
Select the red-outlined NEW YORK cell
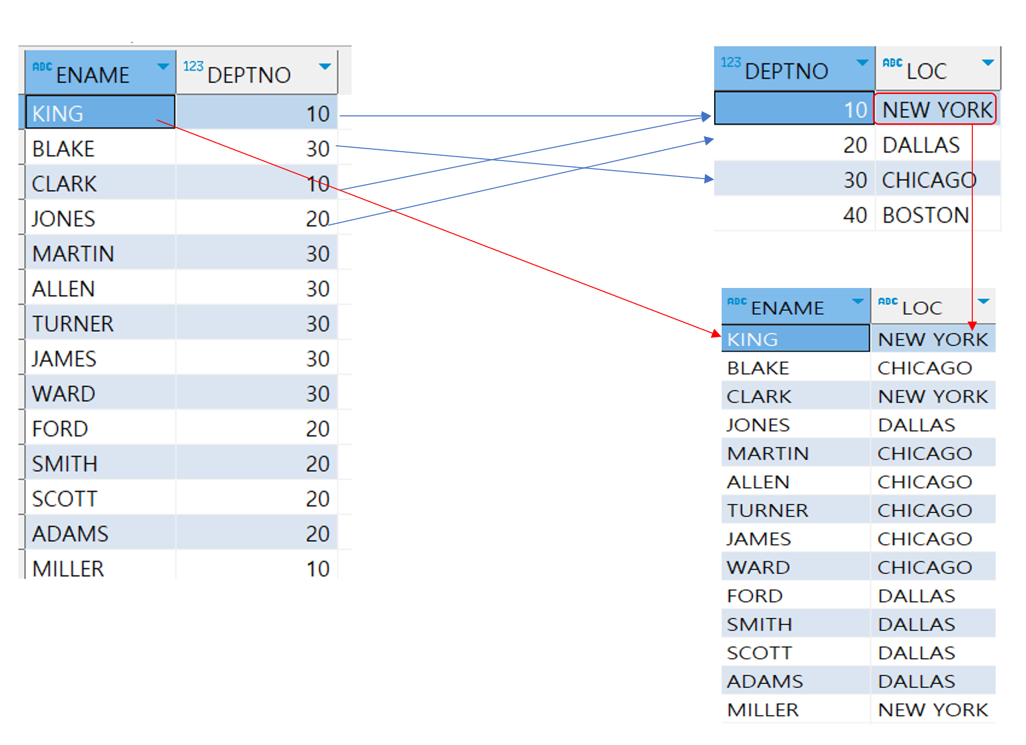[935, 109]
